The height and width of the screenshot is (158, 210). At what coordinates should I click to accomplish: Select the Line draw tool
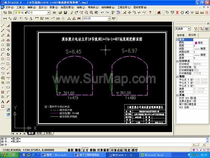[3, 26]
